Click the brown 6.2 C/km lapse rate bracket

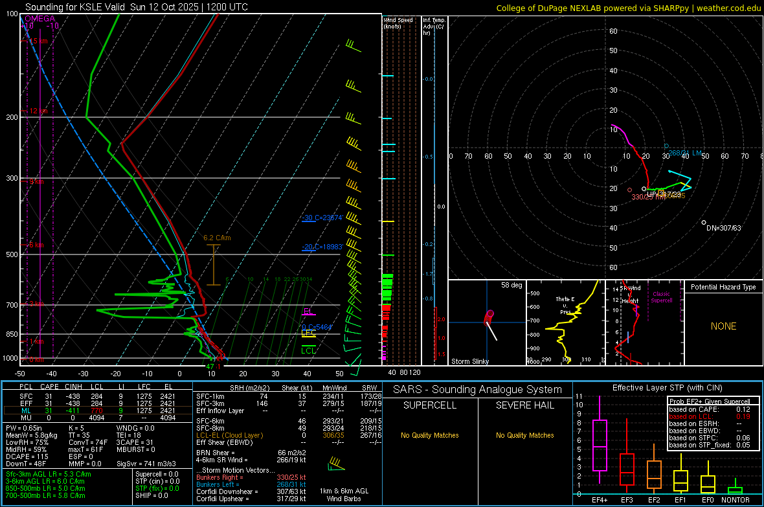point(214,265)
